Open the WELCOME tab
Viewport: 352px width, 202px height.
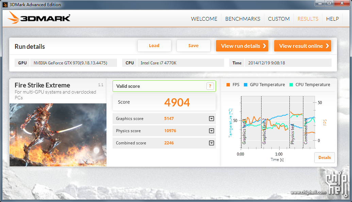(204, 19)
